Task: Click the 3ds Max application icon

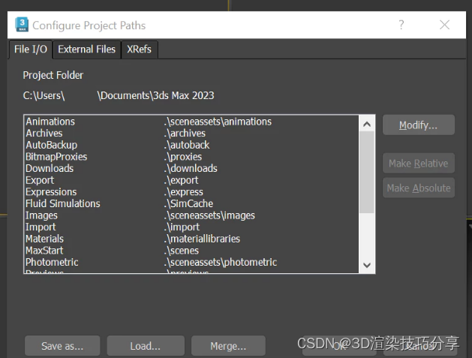Action: [22, 25]
